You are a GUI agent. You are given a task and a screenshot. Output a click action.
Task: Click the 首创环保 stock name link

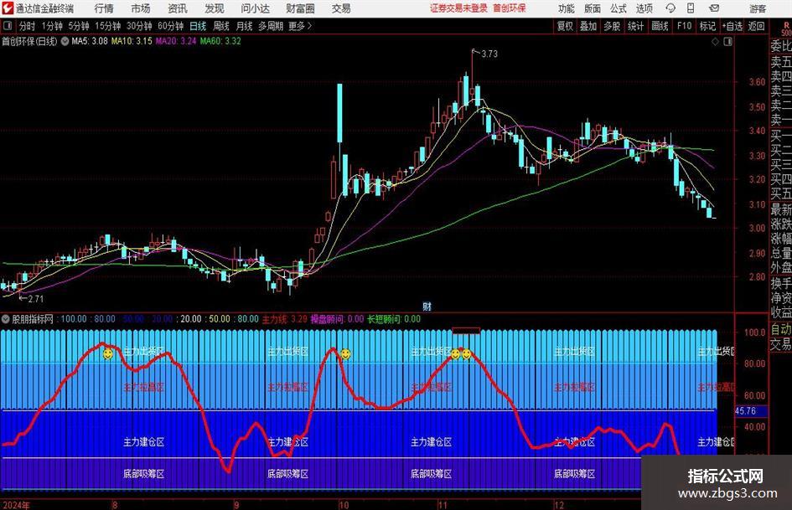coord(510,8)
